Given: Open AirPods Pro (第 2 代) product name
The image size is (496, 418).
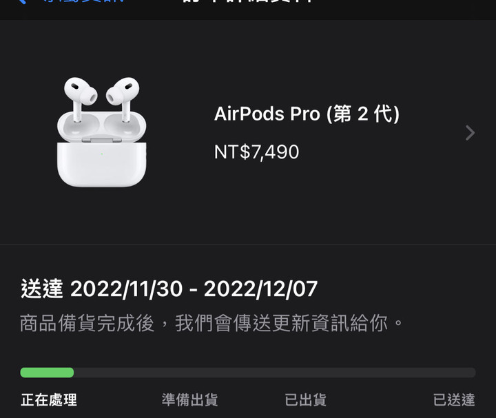Looking at the screenshot, I should coord(307,114).
